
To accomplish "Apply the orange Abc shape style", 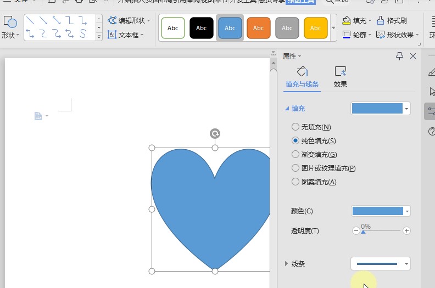I will tap(258, 27).
